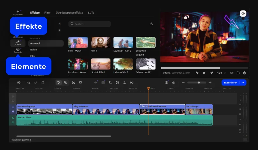This screenshot has height=150, width=258.
Task: Switch to the Filter tab
Action: pyautogui.click(x=47, y=13)
